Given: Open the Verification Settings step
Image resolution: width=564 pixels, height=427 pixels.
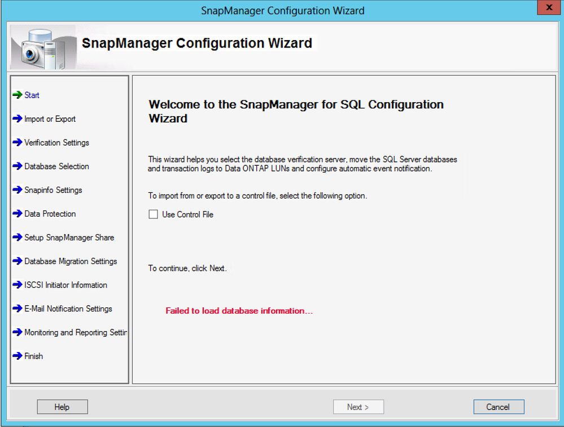Looking at the screenshot, I should pyautogui.click(x=56, y=143).
